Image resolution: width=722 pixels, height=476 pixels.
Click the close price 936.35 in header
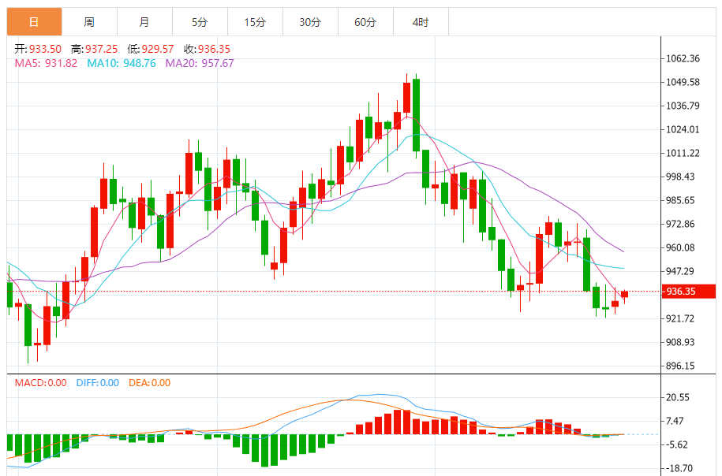click(x=214, y=49)
